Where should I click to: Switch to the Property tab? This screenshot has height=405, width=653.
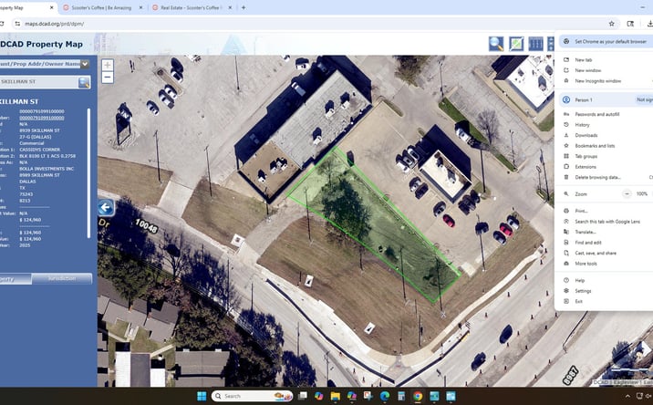point(16,278)
